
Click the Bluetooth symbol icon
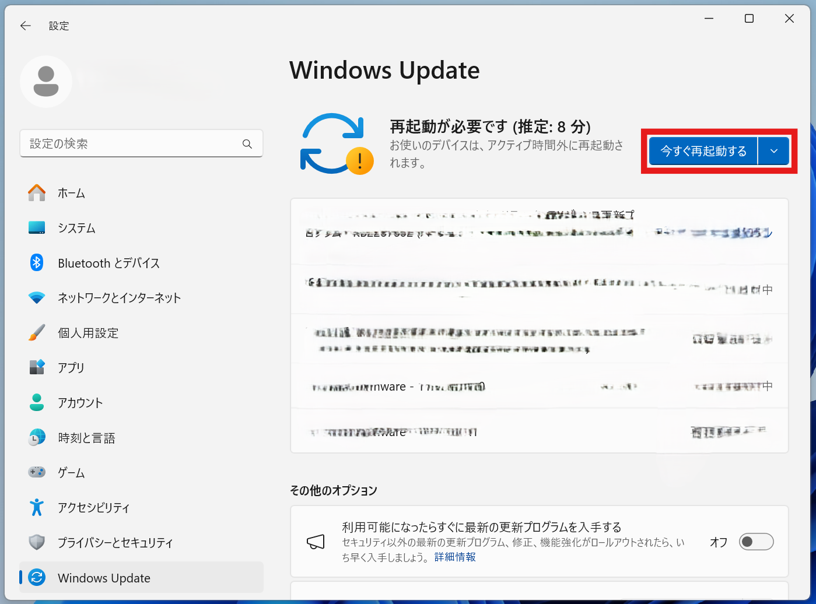pyautogui.click(x=37, y=263)
